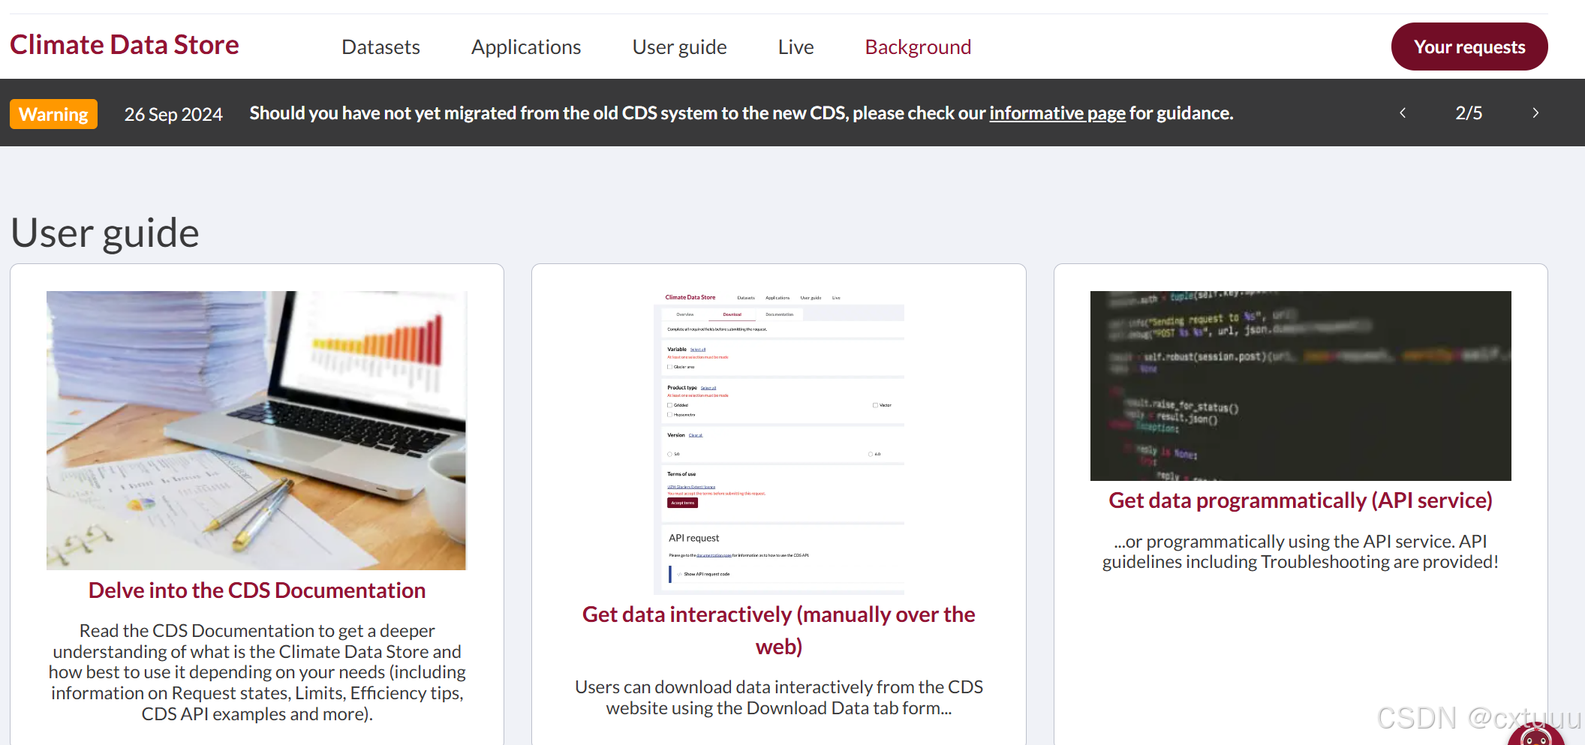Show next announcement with right chevron
This screenshot has height=745, width=1585.
[1535, 113]
